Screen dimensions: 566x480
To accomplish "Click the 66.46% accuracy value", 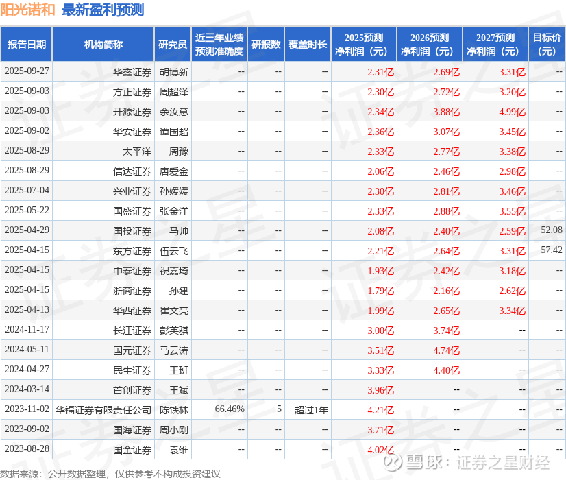I will click(230, 409).
